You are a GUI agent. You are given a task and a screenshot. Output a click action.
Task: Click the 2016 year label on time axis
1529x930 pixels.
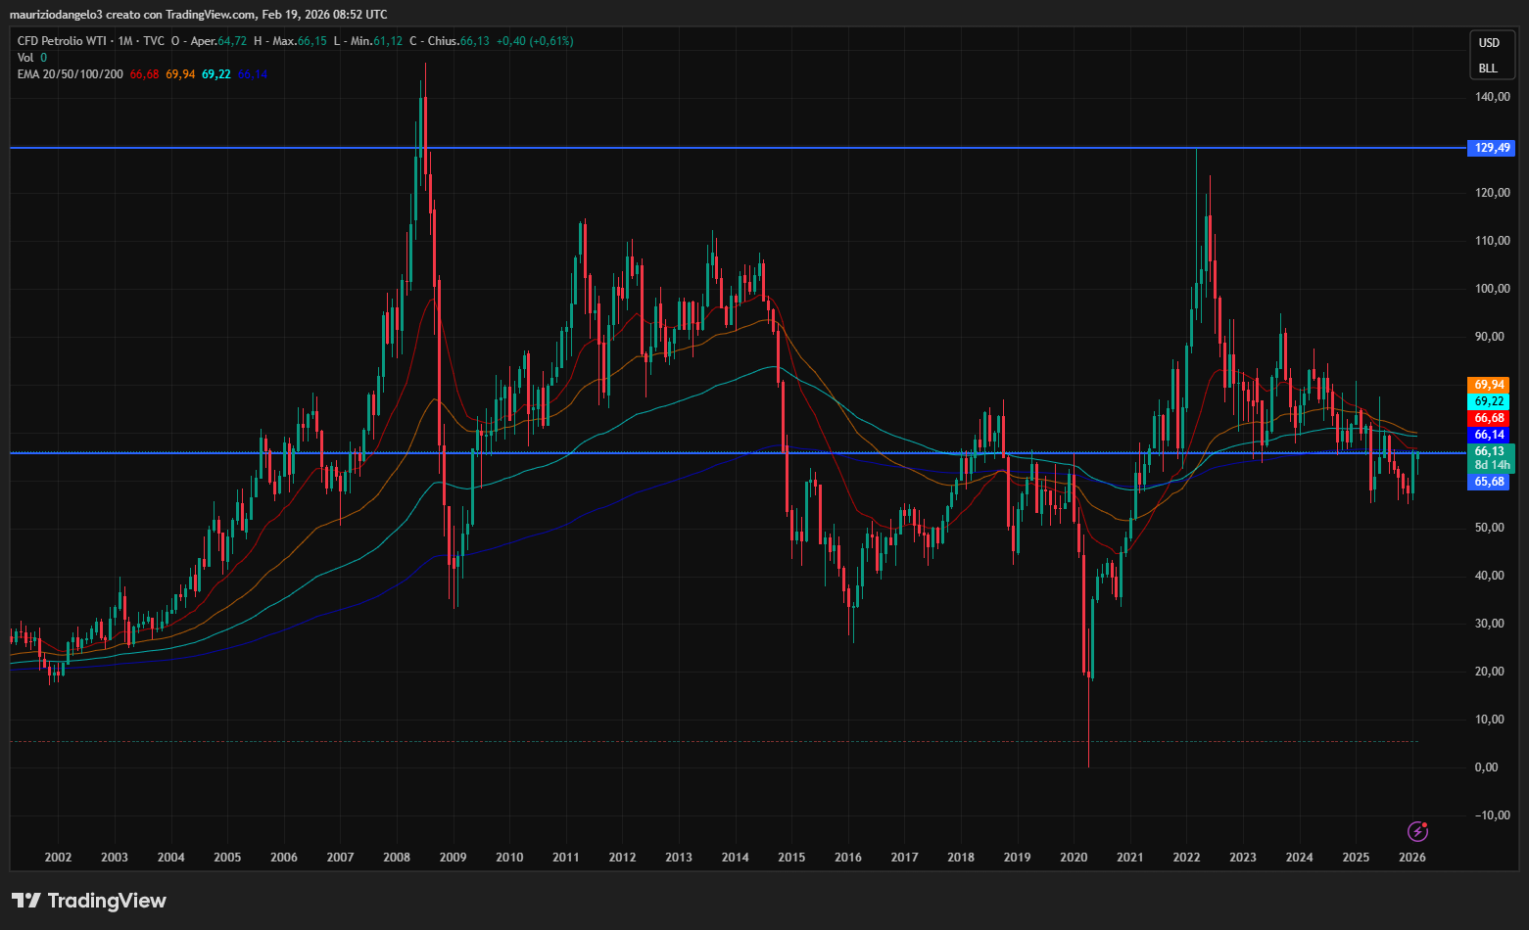pos(848,858)
